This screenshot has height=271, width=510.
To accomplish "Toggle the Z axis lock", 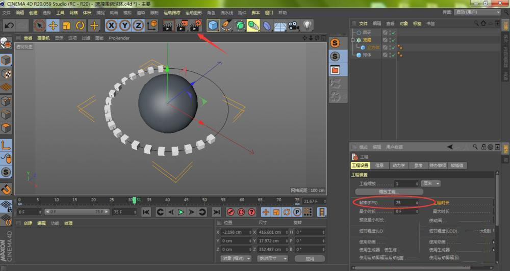I will [x=138, y=25].
